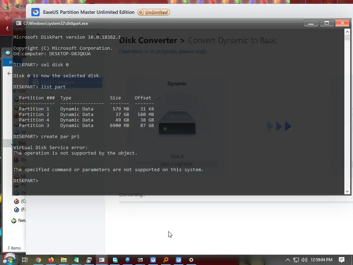Open Google Chrome from taskbar
The height and width of the screenshot is (265, 353).
[38, 260]
